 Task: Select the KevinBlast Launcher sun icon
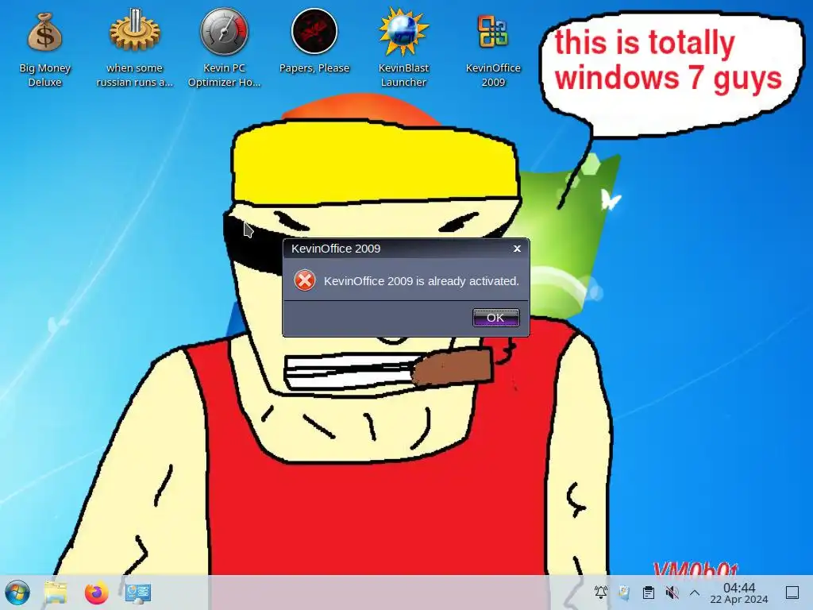tap(403, 32)
